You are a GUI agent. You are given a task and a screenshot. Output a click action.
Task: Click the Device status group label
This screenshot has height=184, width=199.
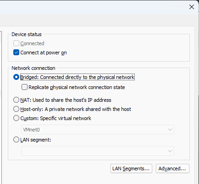click(x=27, y=34)
